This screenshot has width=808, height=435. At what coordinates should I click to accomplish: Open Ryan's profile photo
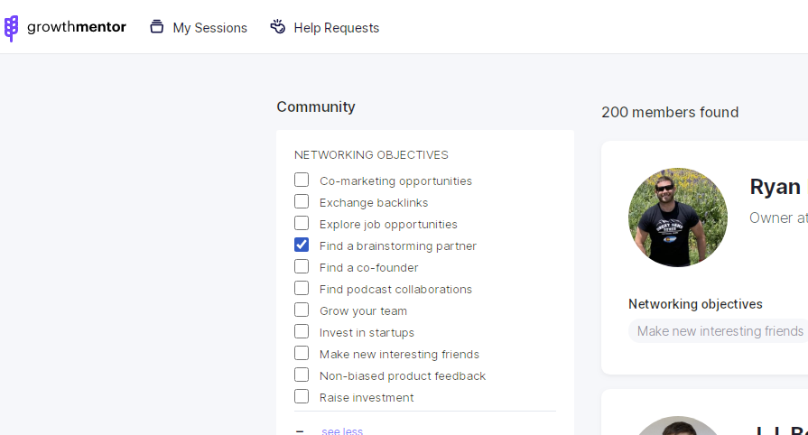(x=678, y=217)
